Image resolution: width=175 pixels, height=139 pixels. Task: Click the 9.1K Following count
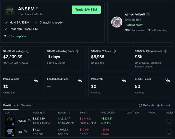(158, 30)
